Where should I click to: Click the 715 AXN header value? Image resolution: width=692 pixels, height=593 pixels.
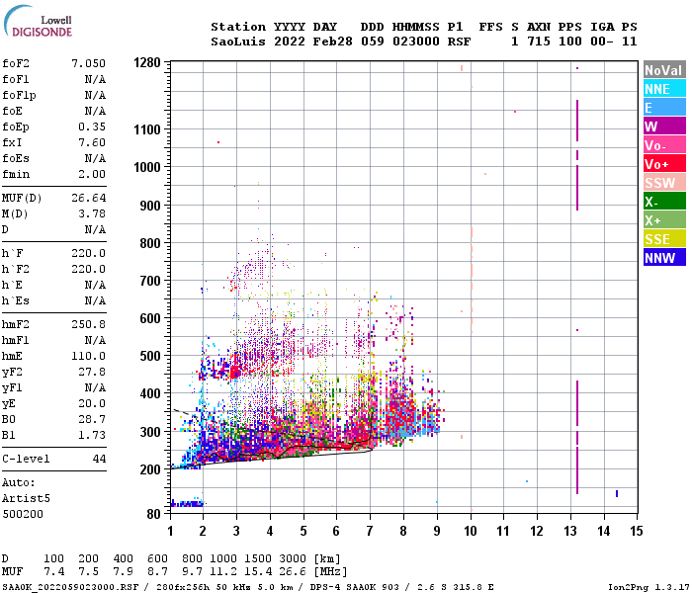point(539,42)
